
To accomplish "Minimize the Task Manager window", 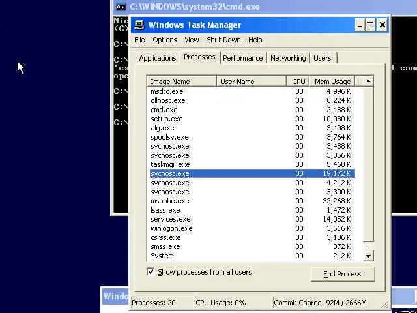I will 360,25.
